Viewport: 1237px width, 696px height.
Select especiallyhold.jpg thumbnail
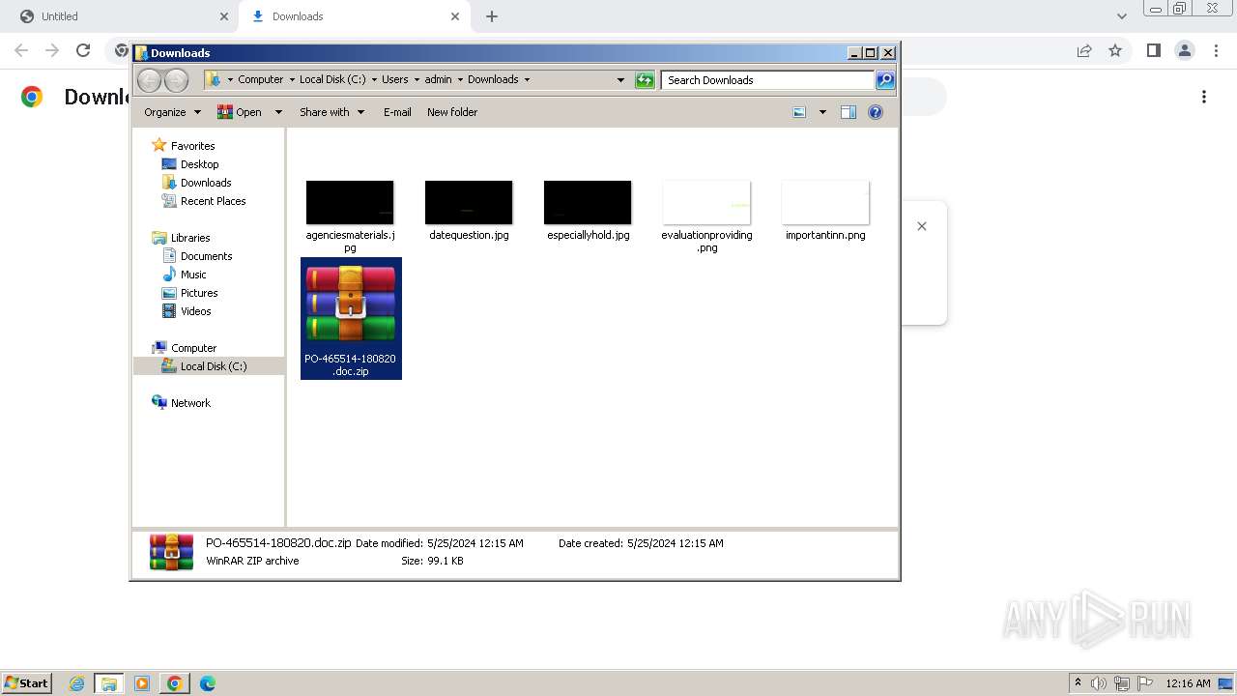point(588,203)
